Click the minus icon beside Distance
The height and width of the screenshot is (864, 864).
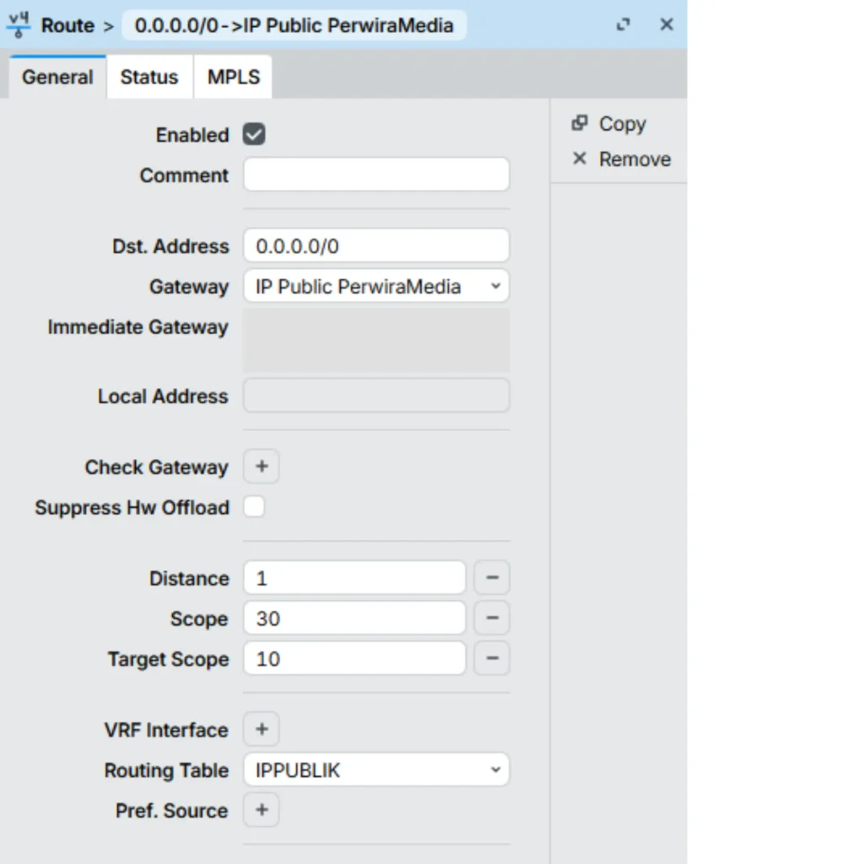[x=492, y=578]
